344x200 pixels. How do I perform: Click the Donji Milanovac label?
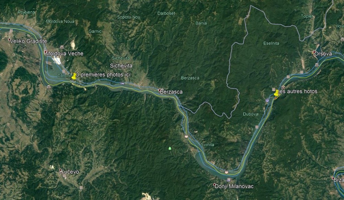point(234,186)
